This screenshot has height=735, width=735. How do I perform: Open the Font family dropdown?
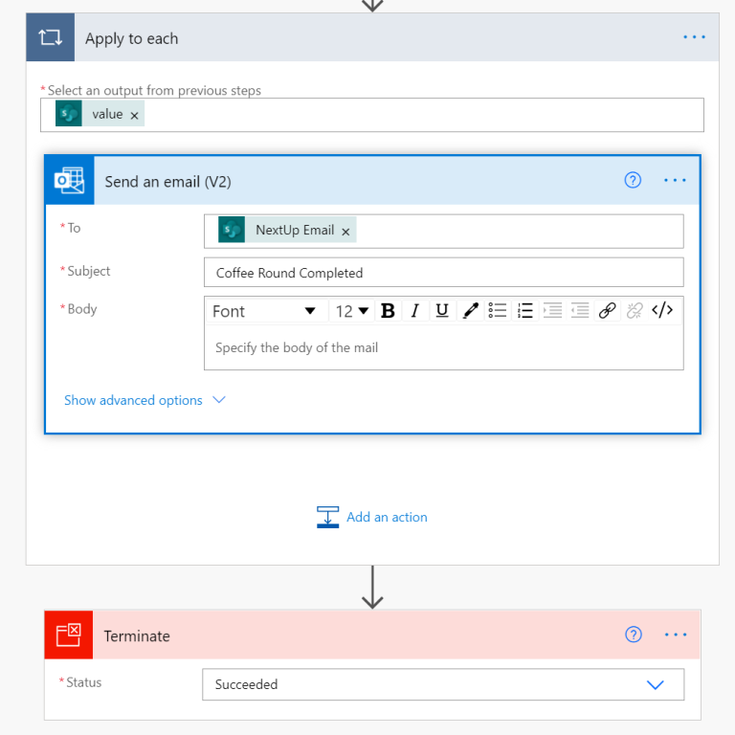pyautogui.click(x=264, y=311)
